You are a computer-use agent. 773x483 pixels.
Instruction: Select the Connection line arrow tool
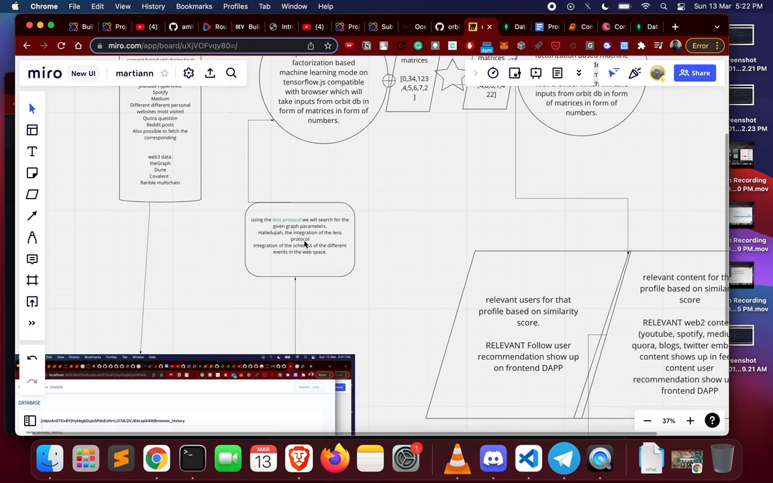pyautogui.click(x=32, y=216)
